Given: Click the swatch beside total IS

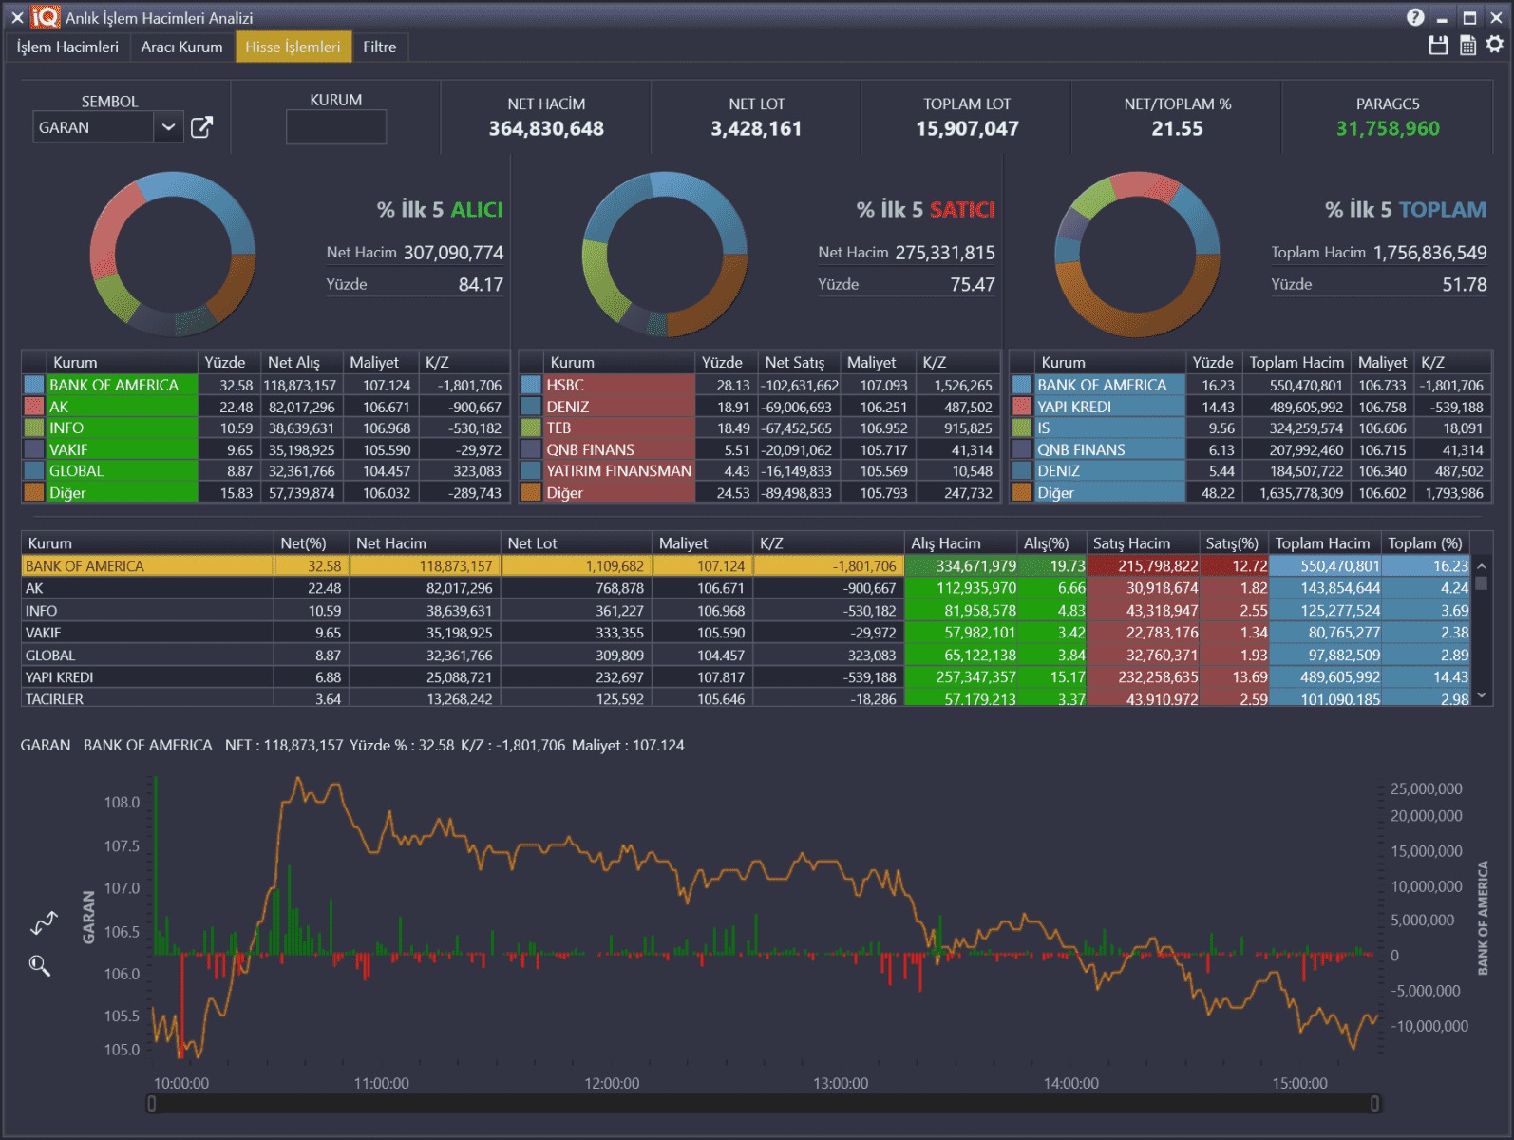Looking at the screenshot, I should click(x=1022, y=428).
